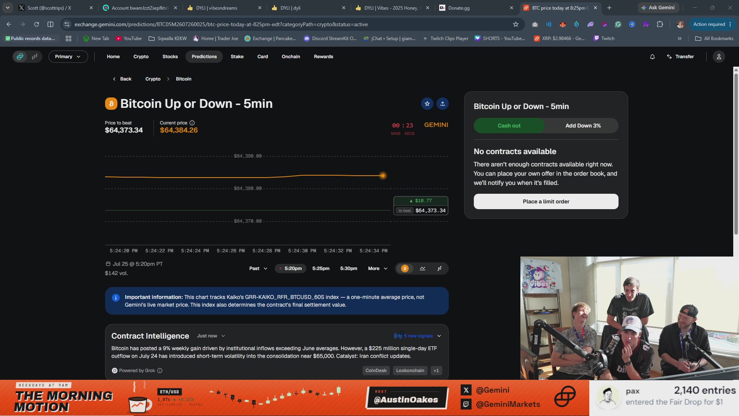This screenshot has height=416, width=739.
Task: Select the Cash out option
Action: coord(509,126)
